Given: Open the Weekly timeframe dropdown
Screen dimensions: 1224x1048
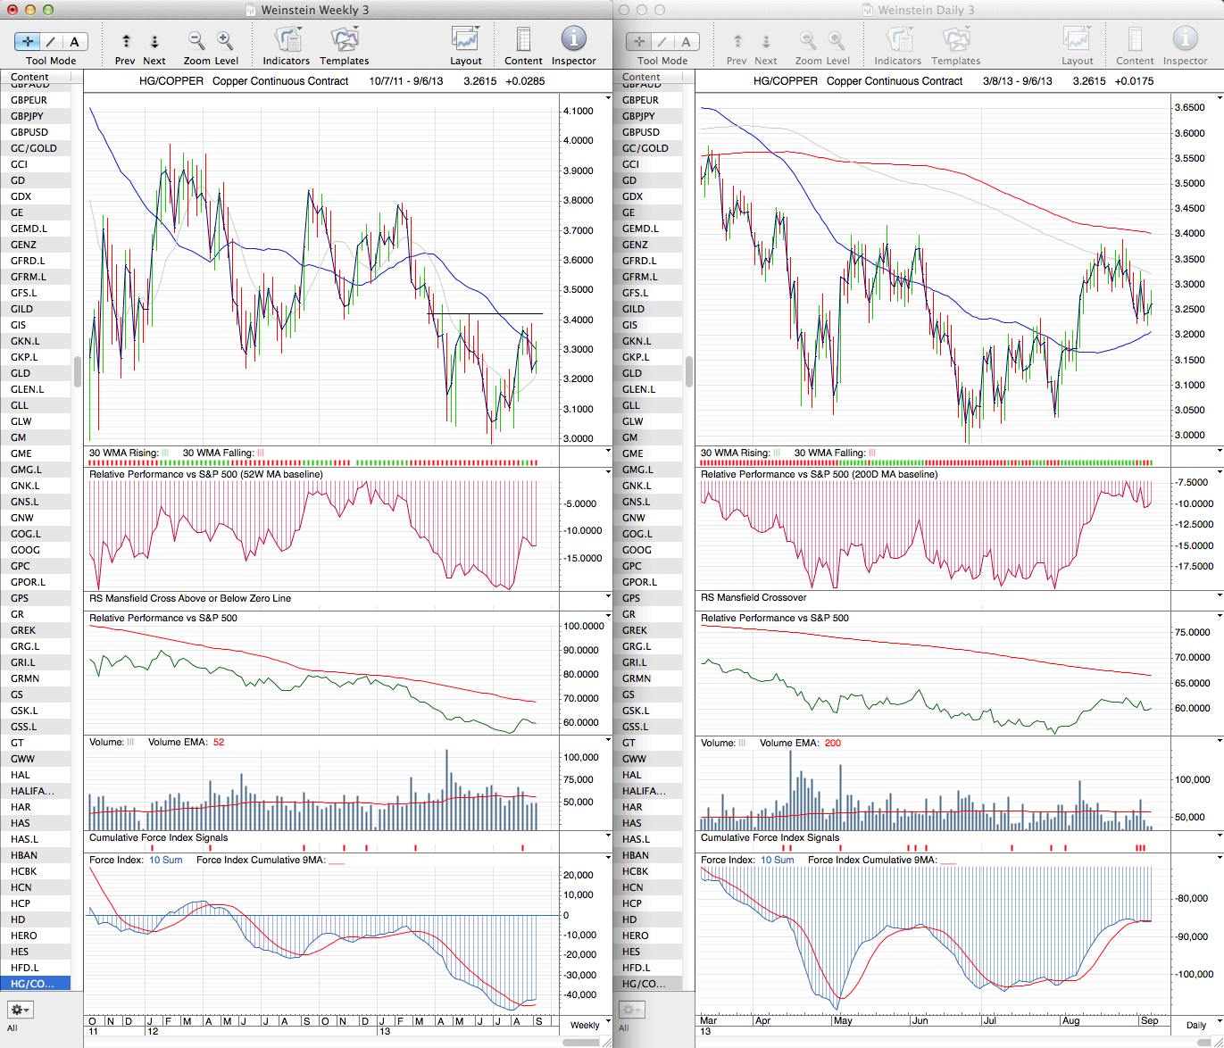Looking at the screenshot, I should pos(589,1025).
